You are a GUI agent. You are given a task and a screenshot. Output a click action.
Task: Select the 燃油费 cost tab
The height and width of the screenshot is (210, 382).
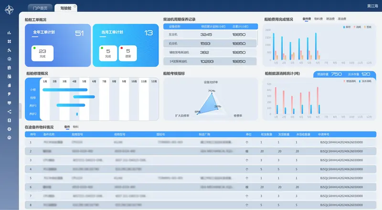[x=330, y=19]
